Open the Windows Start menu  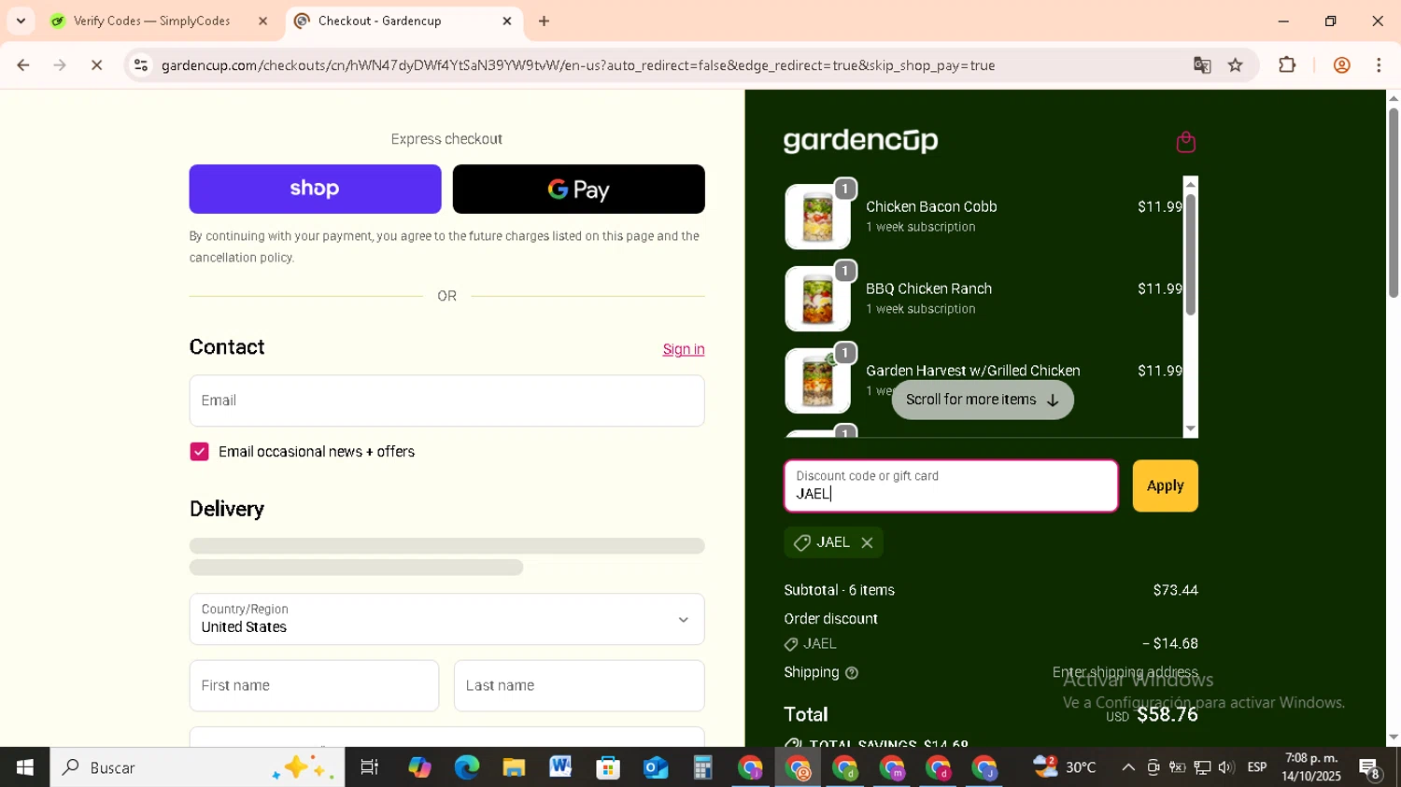[x=25, y=767]
